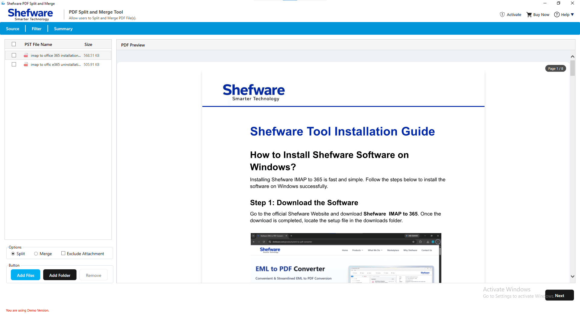The height and width of the screenshot is (314, 580).
Task: Click the 505.91 KB size value
Action: 92,65
